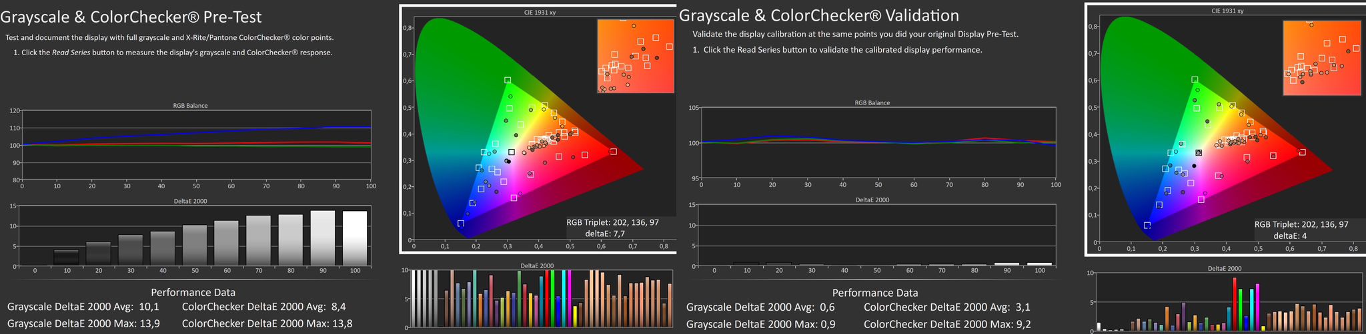
Task: Select the 50 bar in Pre-Test grayscale DeltaE chart
Action: (x=195, y=245)
